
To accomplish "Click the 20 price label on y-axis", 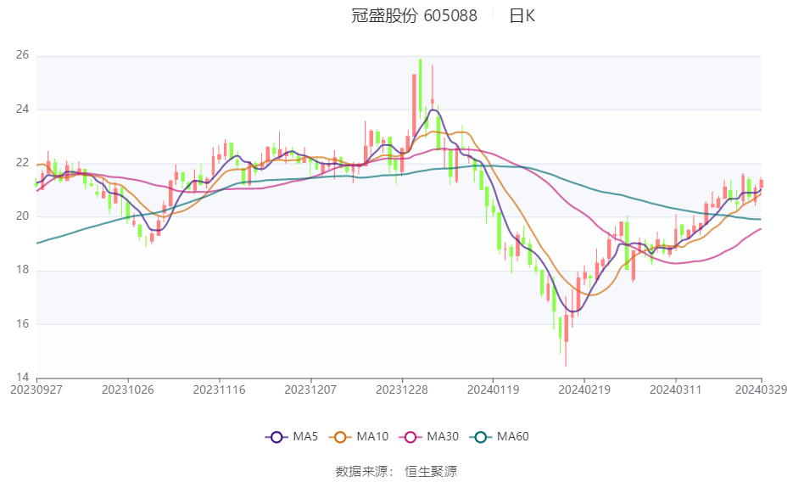I will [x=22, y=216].
